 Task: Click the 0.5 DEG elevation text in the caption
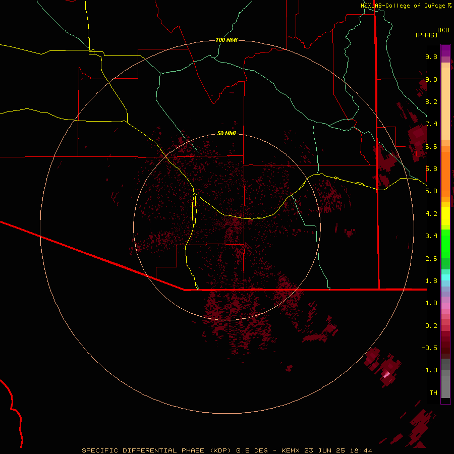(252, 450)
